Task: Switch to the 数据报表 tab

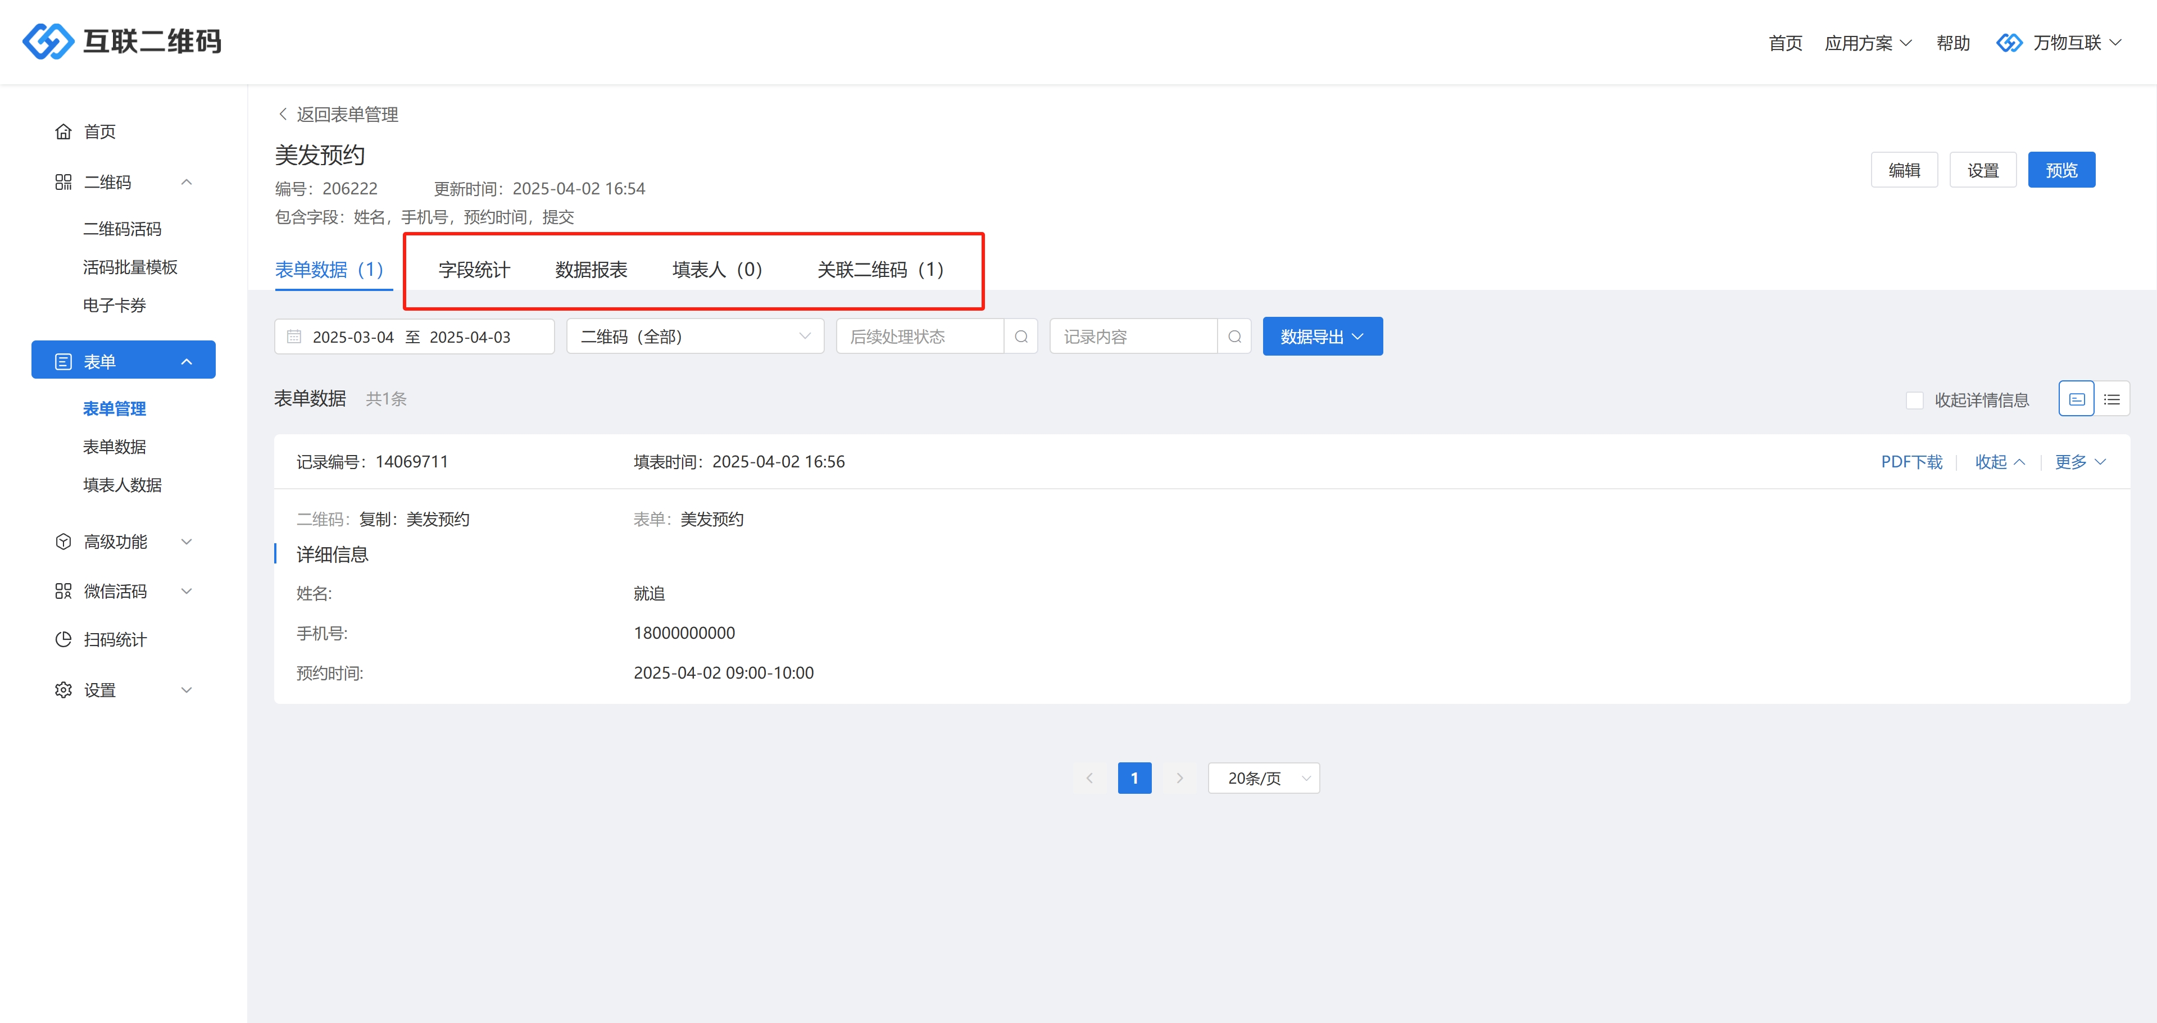Action: [591, 270]
